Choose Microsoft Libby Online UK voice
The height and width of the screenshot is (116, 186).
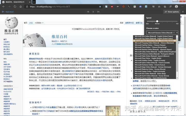pos(154,52)
